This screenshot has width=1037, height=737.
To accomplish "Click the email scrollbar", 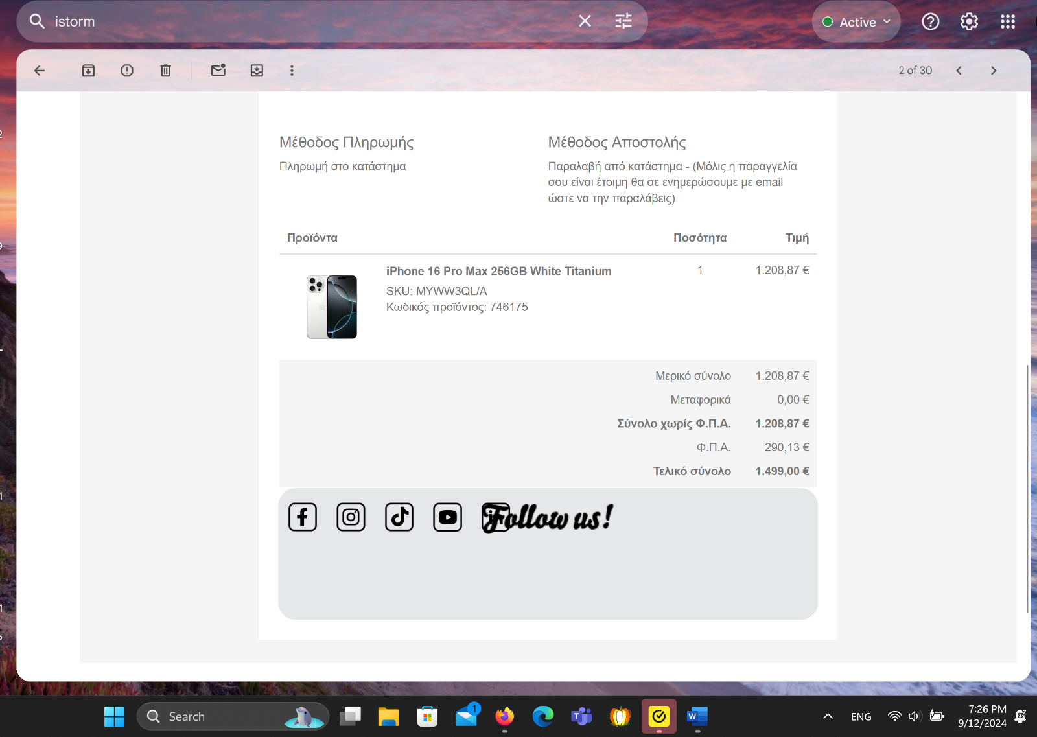I will (1027, 489).
